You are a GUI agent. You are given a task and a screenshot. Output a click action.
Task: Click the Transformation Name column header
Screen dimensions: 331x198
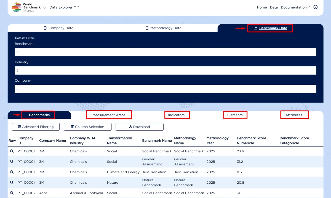coord(119,141)
